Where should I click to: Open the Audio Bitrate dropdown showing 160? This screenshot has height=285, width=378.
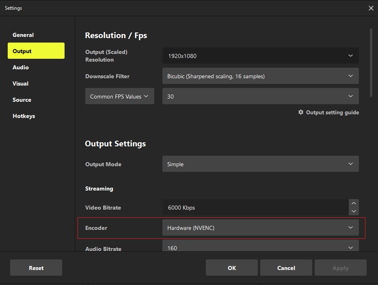click(x=260, y=246)
